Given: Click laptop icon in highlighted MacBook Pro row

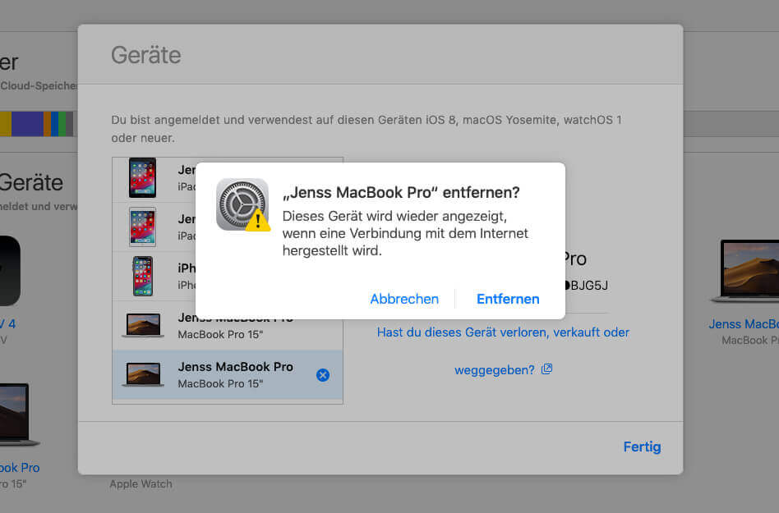Looking at the screenshot, I should click(142, 374).
